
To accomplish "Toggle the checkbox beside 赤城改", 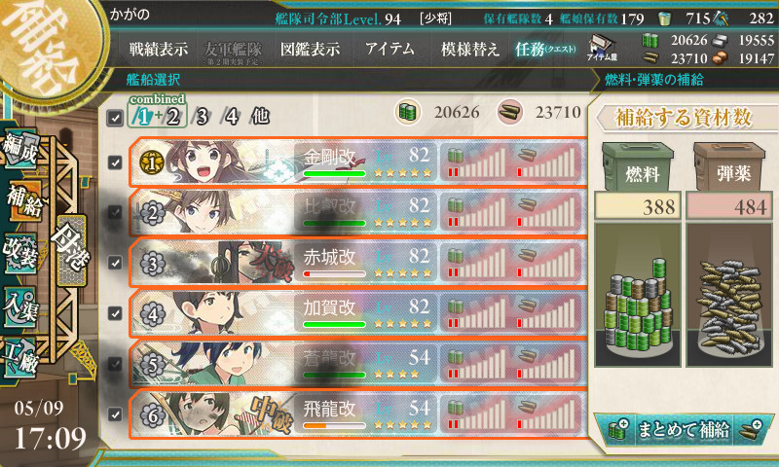I will 115,263.
